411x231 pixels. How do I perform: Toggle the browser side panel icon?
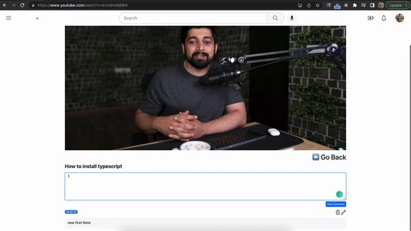click(x=372, y=5)
